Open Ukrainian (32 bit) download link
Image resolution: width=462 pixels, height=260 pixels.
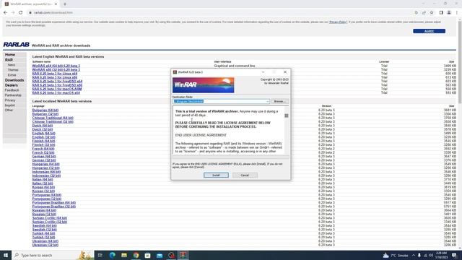click(45, 245)
